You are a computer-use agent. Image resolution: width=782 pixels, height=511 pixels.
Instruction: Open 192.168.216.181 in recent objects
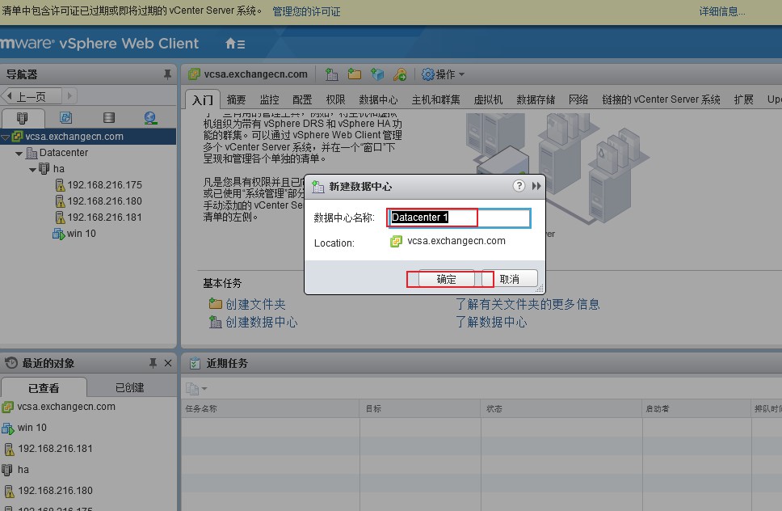click(56, 449)
